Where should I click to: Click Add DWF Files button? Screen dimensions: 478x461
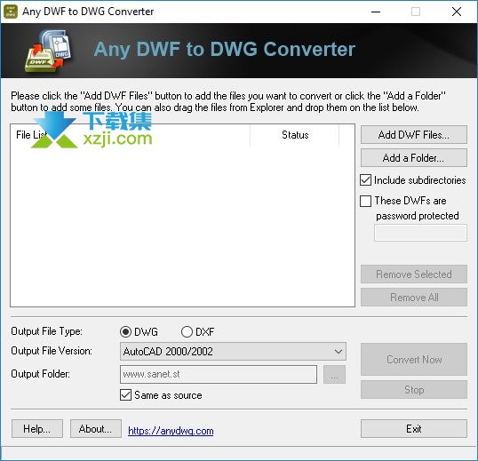414,135
